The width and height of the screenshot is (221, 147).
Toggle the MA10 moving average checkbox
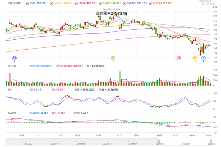(x=52, y=3)
